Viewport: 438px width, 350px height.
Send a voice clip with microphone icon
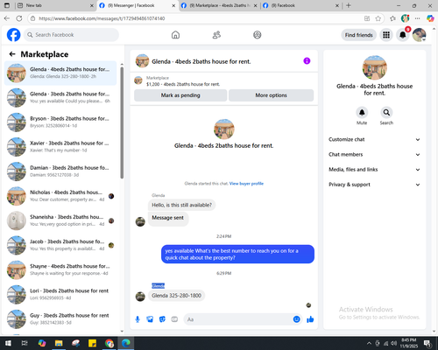point(138,319)
